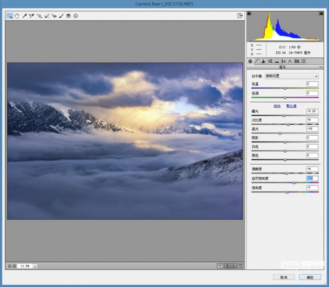Open the white balance 白平衡 dropdown
Image resolution: width=329 pixels, height=287 pixels.
point(291,76)
